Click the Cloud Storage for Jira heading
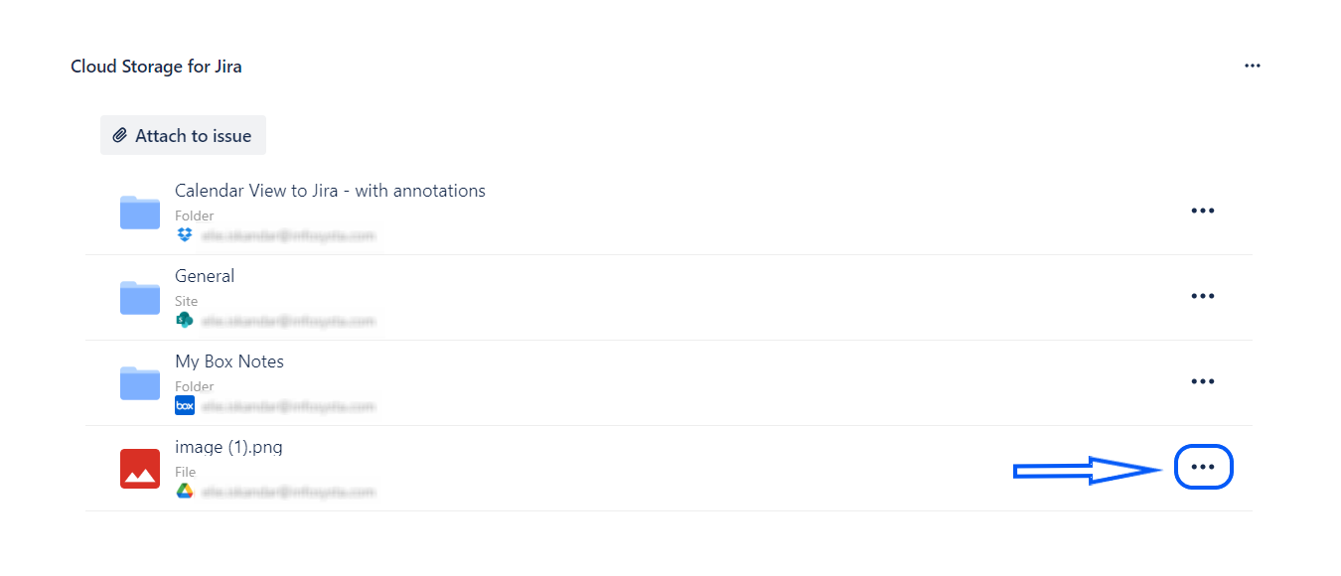This screenshot has width=1341, height=576. pyautogui.click(x=156, y=67)
